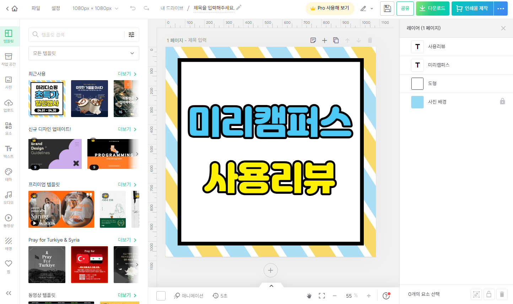This screenshot has height=304, width=513.
Task: Zoom out with the minus button
Action: (334, 296)
